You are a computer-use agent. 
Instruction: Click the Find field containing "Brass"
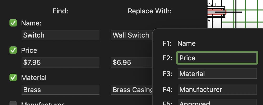point(60,90)
